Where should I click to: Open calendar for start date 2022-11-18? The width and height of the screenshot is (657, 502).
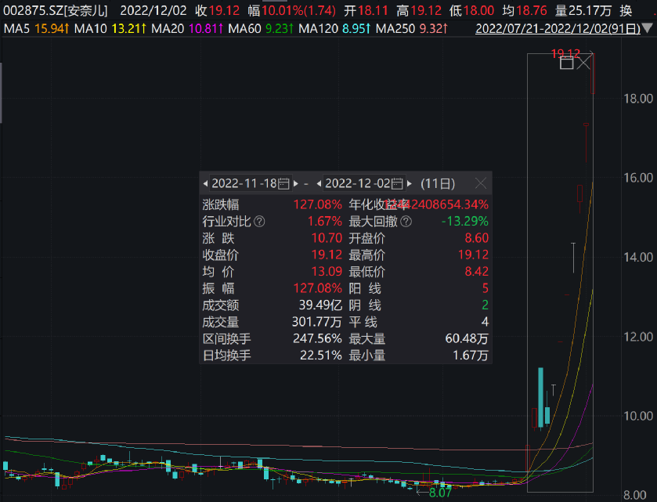click(283, 183)
